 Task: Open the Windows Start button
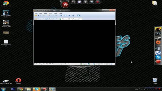(3, 89)
